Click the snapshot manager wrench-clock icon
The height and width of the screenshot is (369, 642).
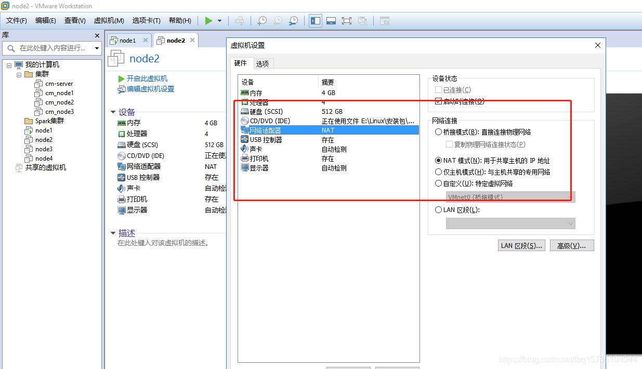click(293, 21)
